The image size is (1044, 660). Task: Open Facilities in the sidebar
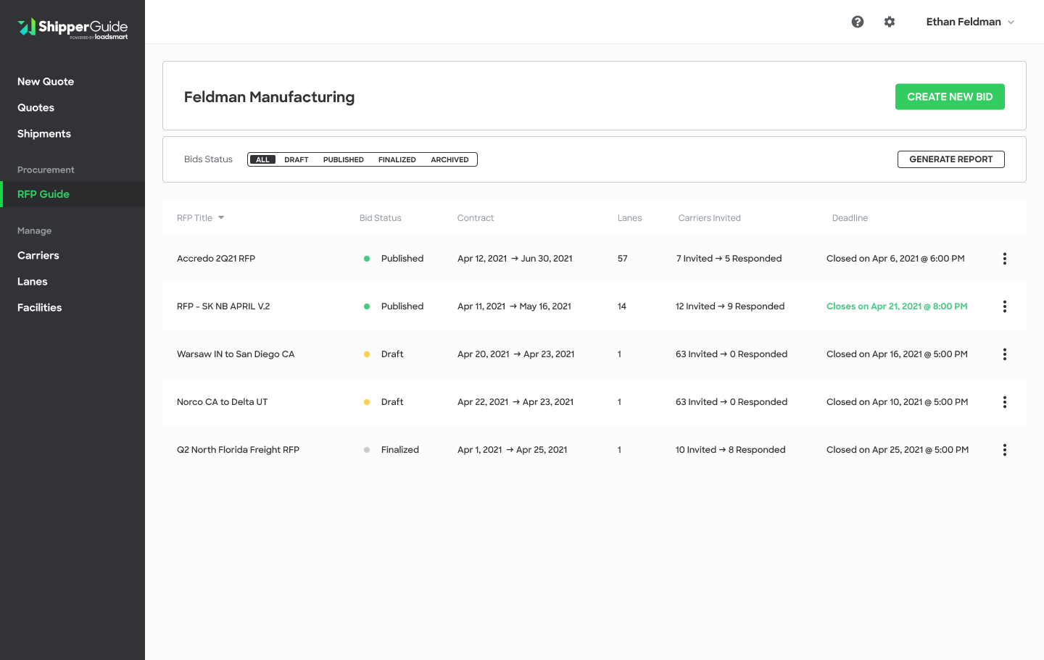click(40, 307)
